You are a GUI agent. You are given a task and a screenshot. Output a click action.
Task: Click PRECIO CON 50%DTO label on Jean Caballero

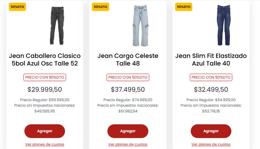click(x=45, y=78)
